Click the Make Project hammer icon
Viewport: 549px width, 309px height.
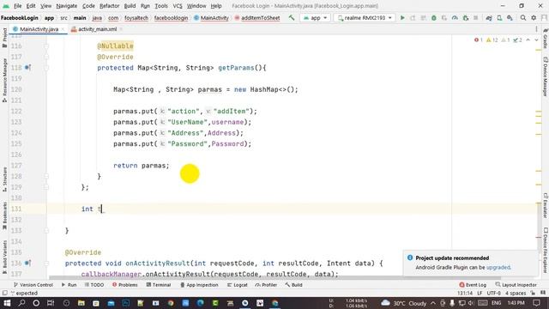(292, 17)
